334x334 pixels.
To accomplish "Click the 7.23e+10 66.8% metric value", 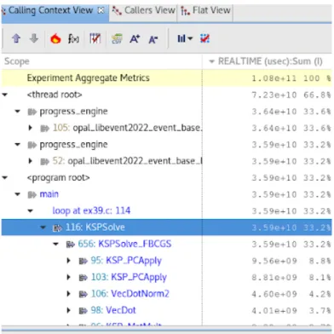I will [x=291, y=95].
